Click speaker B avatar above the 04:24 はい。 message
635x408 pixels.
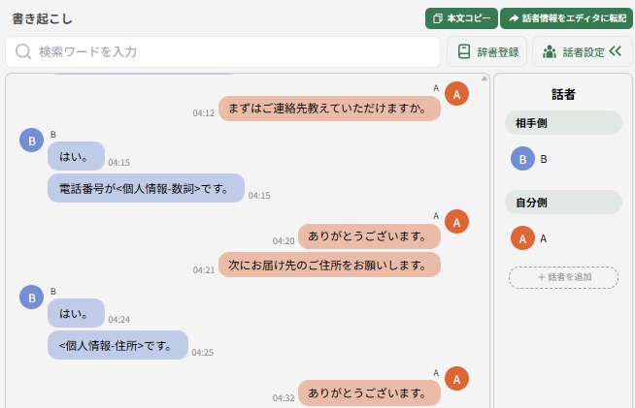(x=32, y=298)
